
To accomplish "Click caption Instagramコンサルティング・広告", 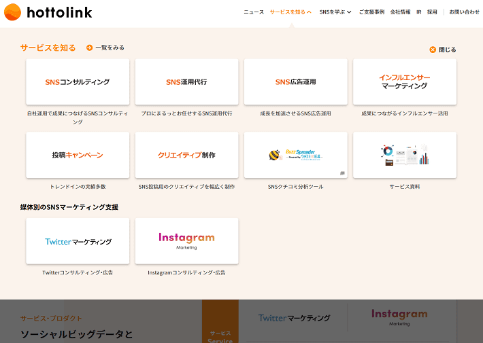I will tap(186, 272).
